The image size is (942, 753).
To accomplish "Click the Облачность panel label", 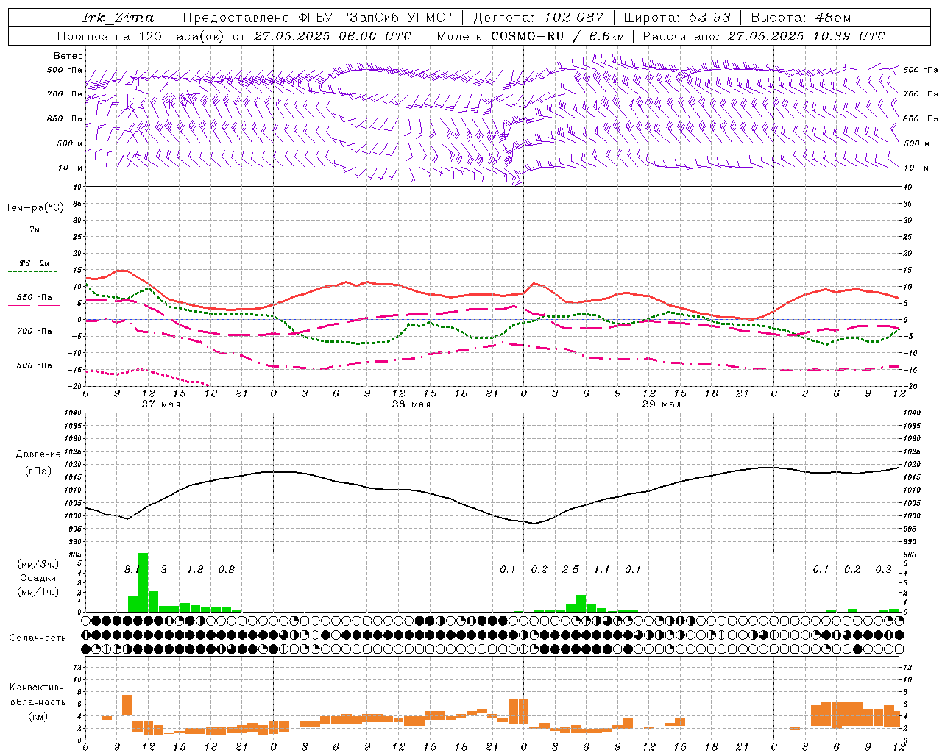I will click(x=38, y=638).
